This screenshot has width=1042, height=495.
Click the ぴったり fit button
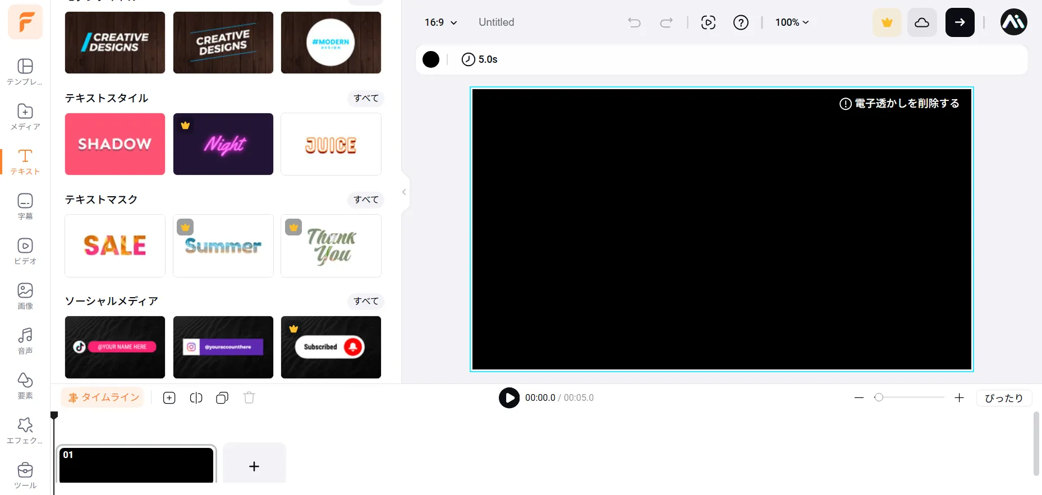(x=1003, y=398)
